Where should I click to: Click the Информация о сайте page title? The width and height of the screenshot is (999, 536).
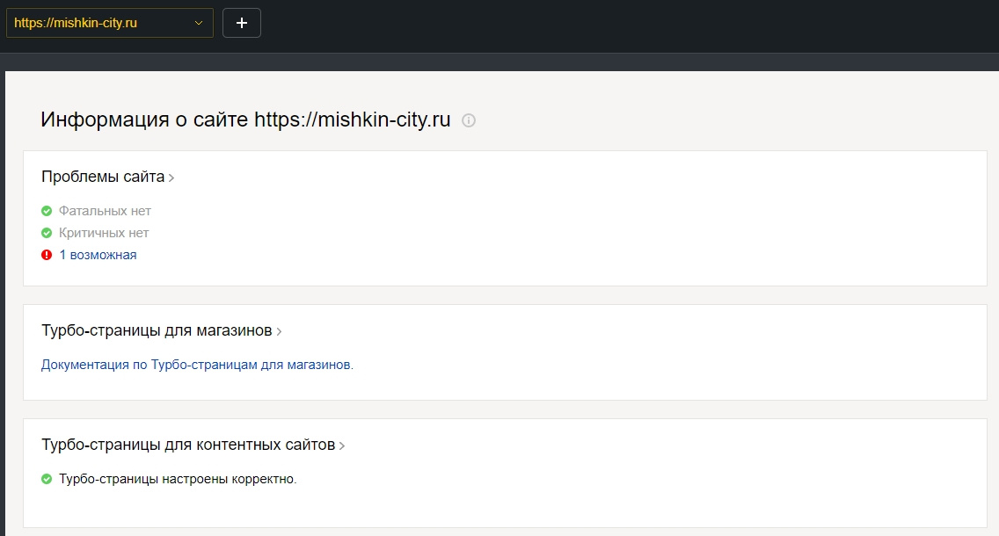(x=245, y=120)
